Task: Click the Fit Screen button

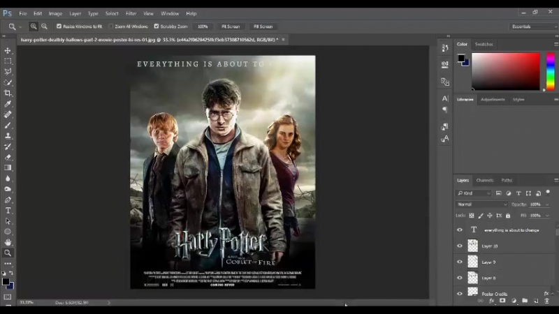Action: 231,27
